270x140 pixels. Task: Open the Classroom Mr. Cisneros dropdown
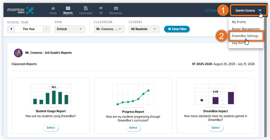[109, 29]
